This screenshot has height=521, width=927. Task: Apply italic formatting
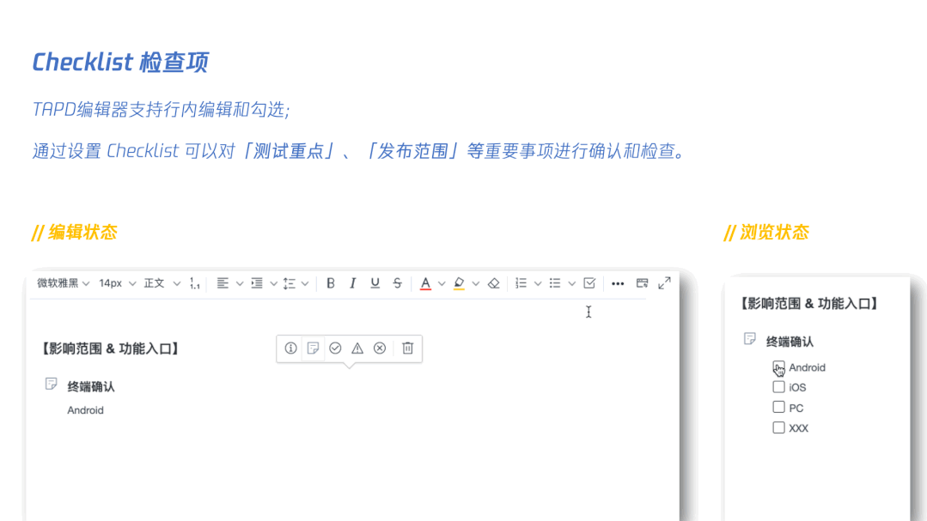point(353,282)
